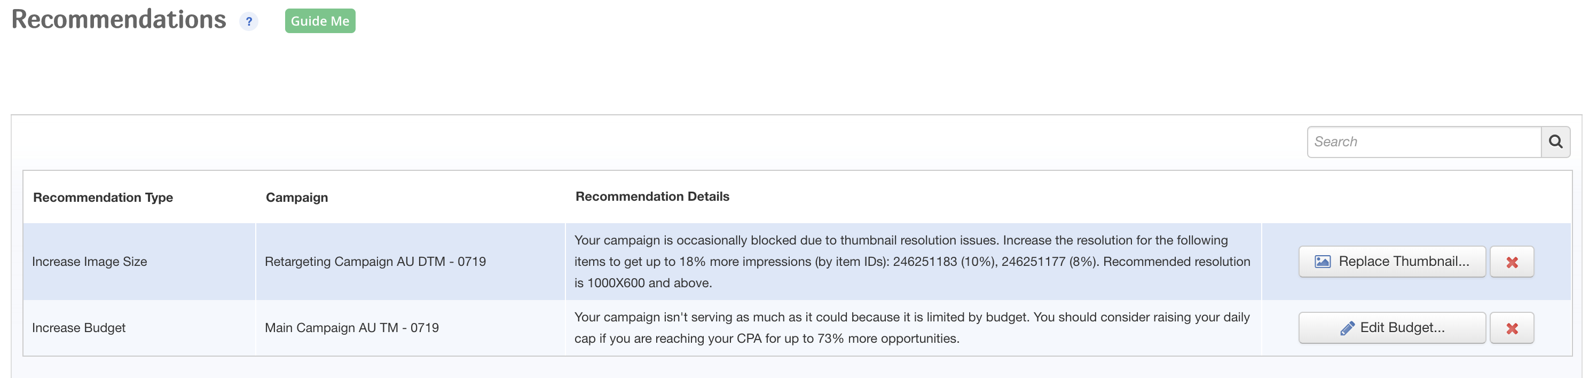
Task: Click the Guide Me button
Action: [x=320, y=21]
